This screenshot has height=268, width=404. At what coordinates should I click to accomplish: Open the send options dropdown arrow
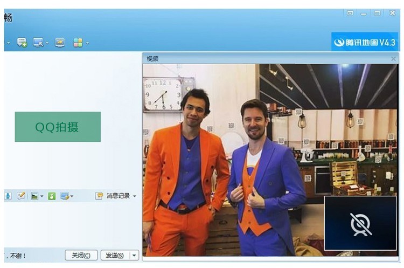134,256
